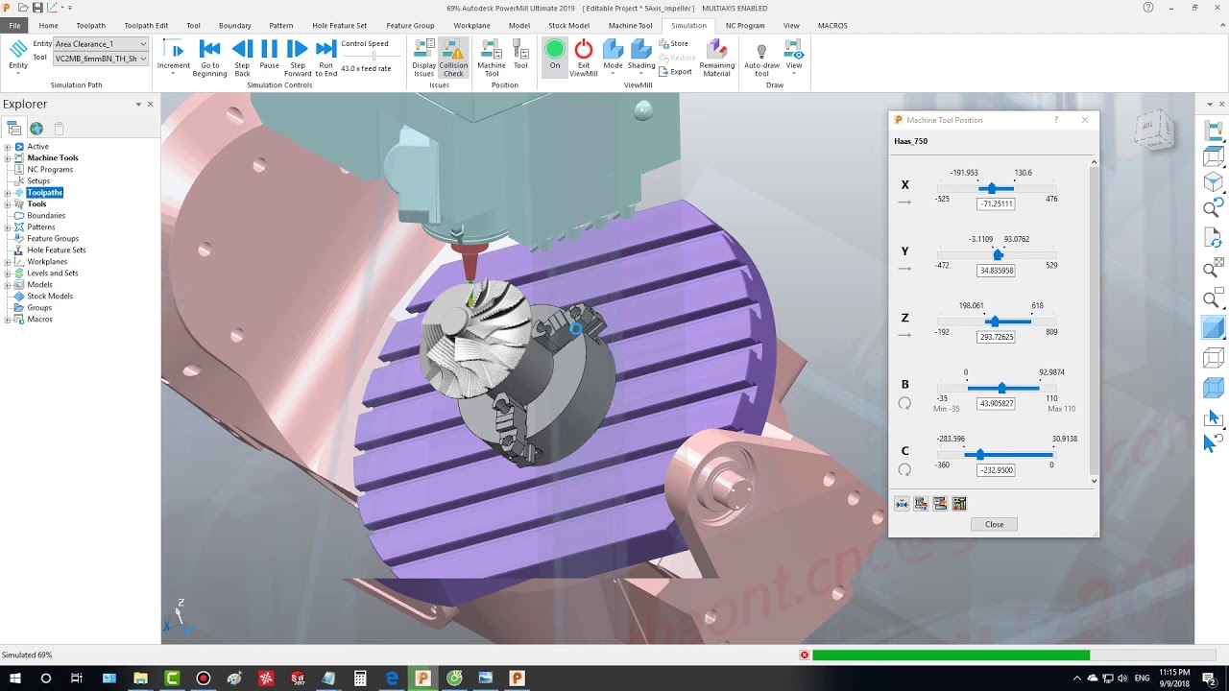Click the Z axis value field 293.72625
Screen dimensions: 1229x691
pyautogui.click(x=996, y=337)
